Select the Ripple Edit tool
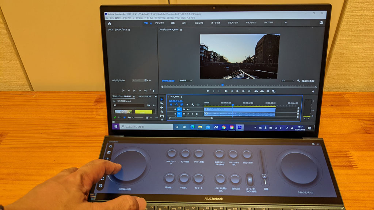374x210 pixels. [x=162, y=108]
